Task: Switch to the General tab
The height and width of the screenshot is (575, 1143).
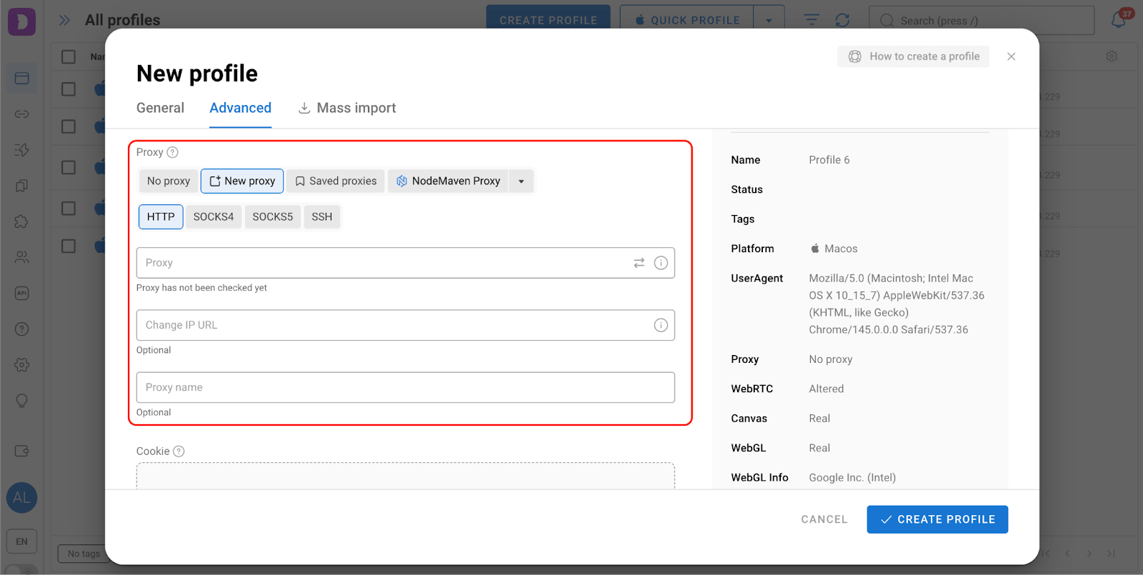Action: pos(160,108)
